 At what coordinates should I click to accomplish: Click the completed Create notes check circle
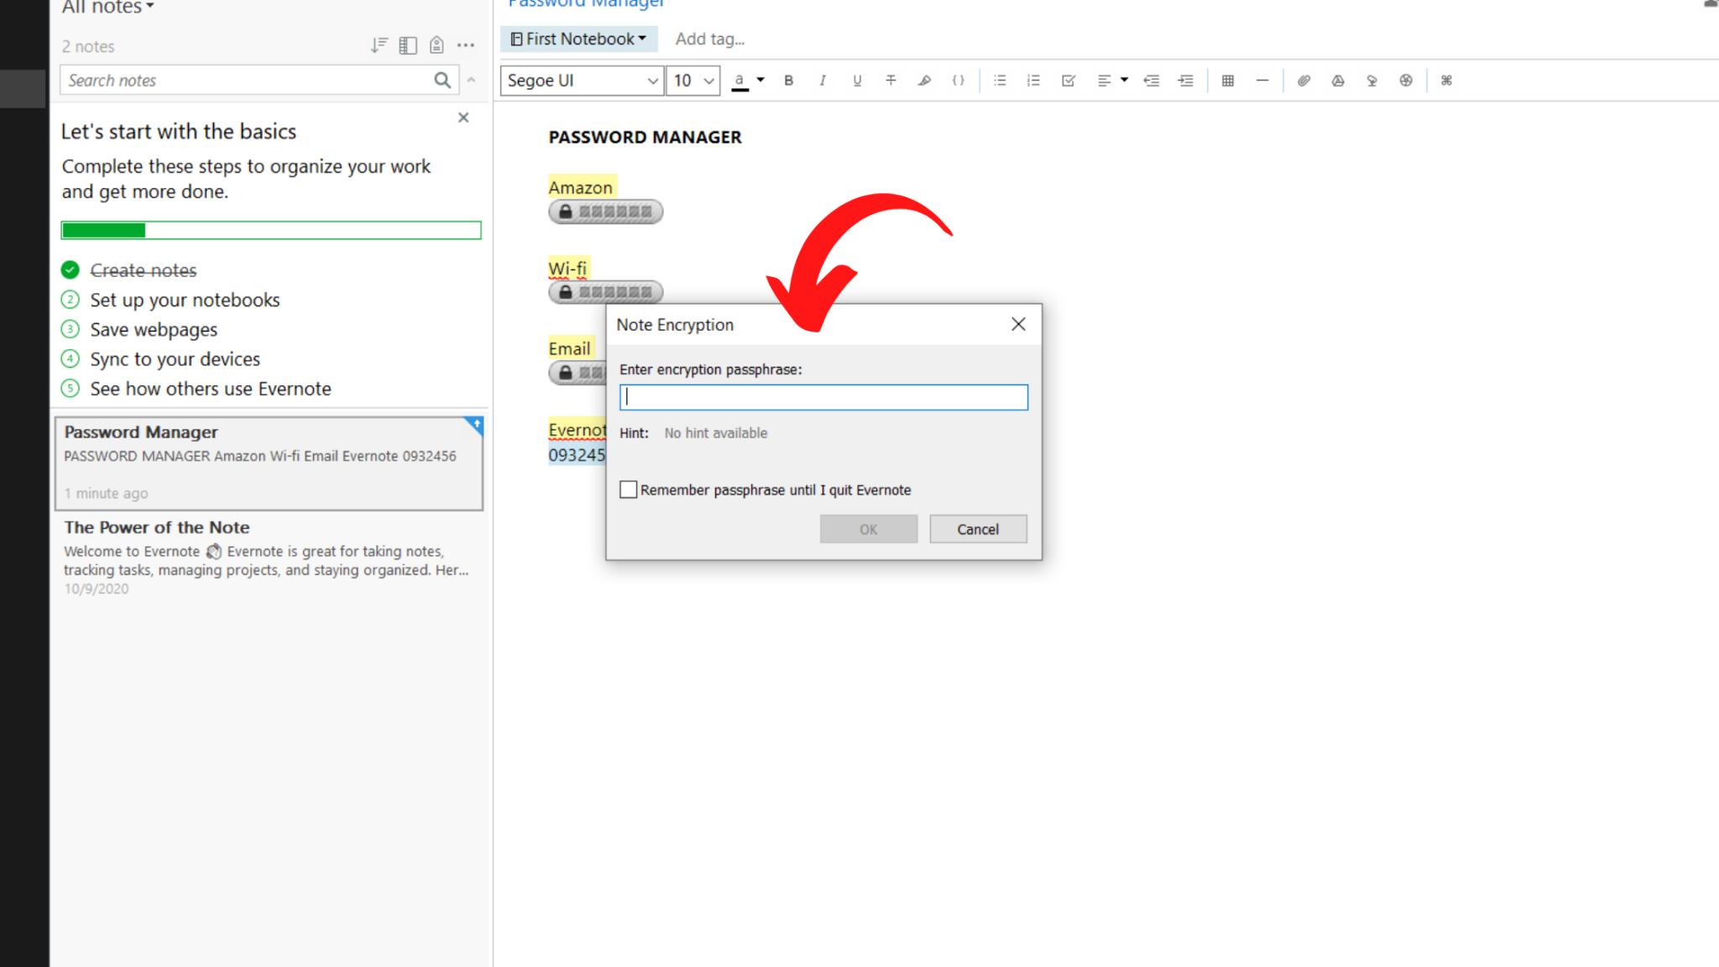point(71,270)
